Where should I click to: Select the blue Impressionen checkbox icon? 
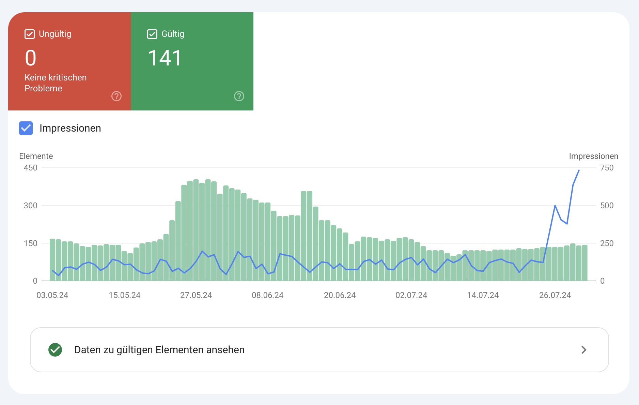tap(26, 129)
